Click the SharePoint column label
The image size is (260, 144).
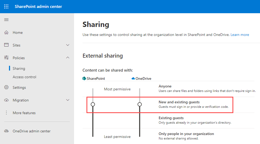point(96,78)
